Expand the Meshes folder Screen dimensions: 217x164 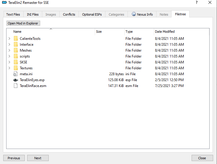(9, 50)
